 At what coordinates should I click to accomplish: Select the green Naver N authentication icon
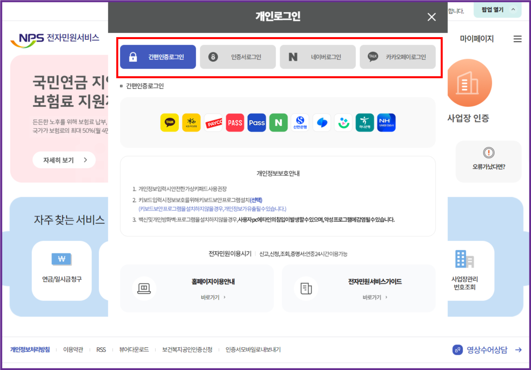[278, 123]
